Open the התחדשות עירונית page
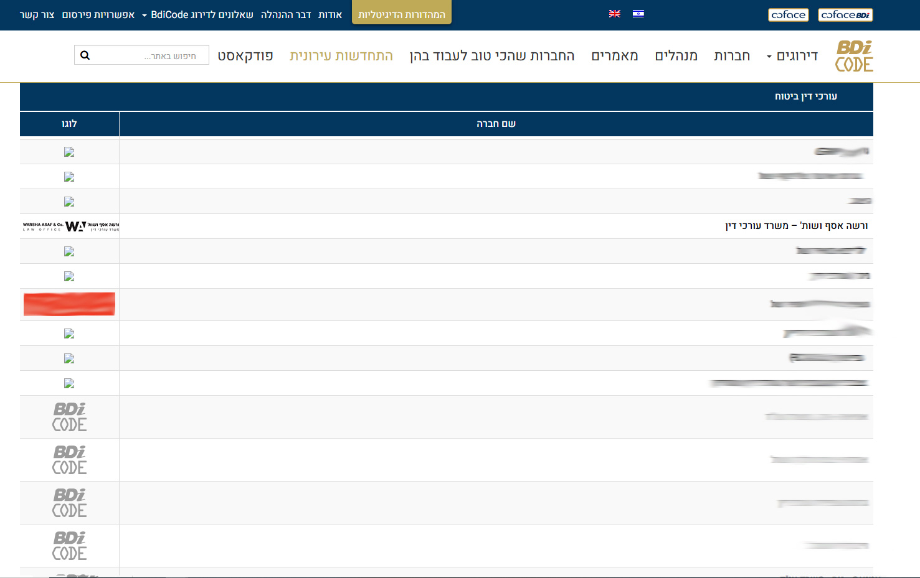The image size is (920, 578). (341, 56)
